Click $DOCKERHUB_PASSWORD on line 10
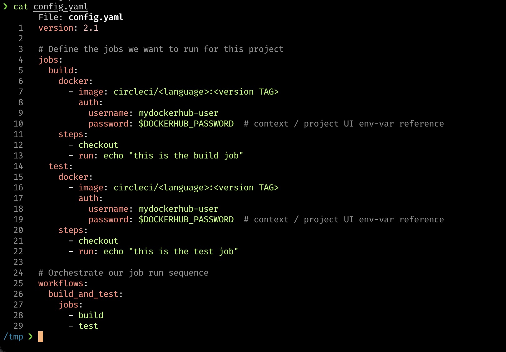 (186, 124)
